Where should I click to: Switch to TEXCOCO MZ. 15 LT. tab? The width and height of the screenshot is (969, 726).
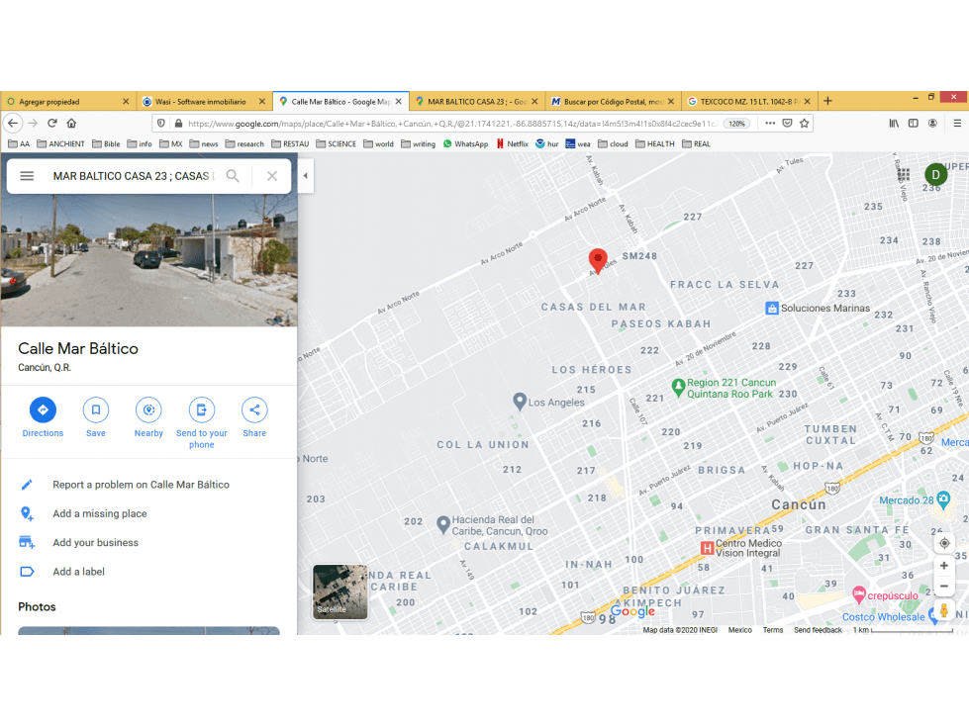click(748, 101)
